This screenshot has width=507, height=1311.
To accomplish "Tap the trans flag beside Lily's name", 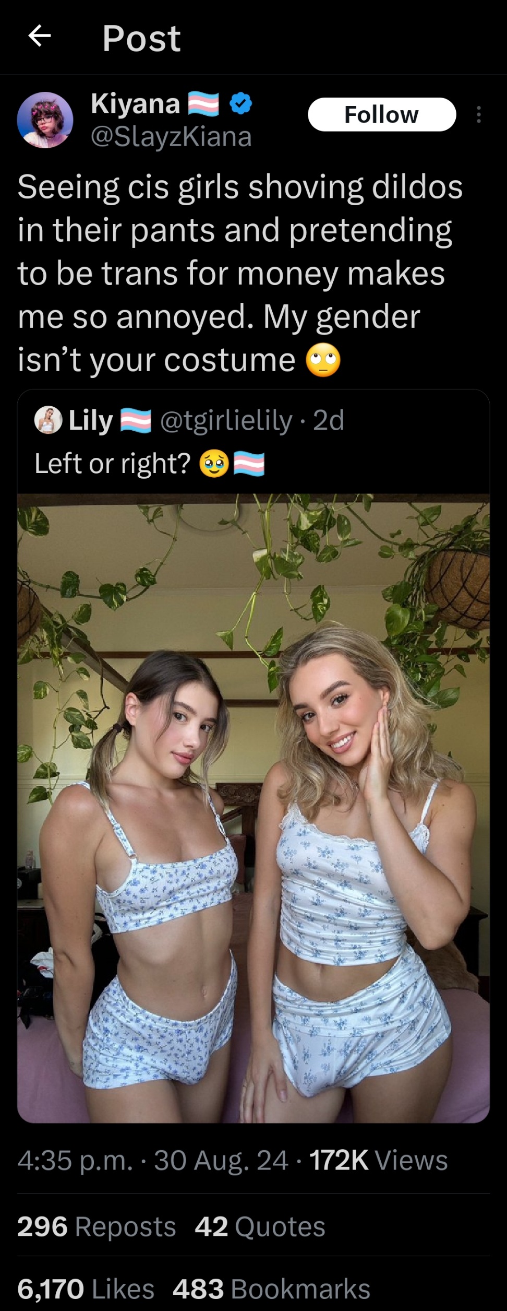I will (136, 421).
